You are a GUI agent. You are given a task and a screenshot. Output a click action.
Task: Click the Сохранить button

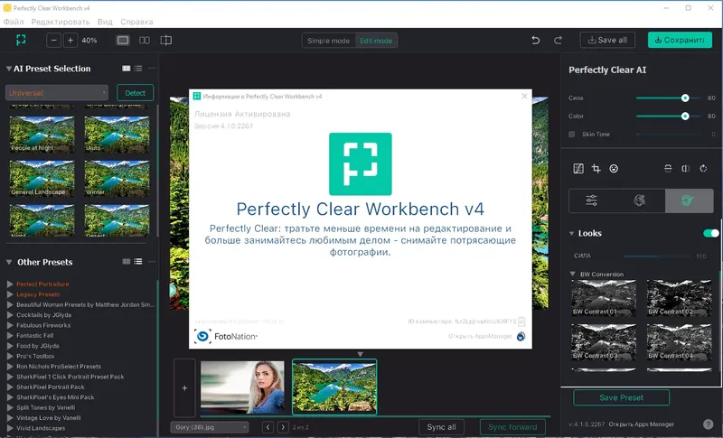[680, 40]
